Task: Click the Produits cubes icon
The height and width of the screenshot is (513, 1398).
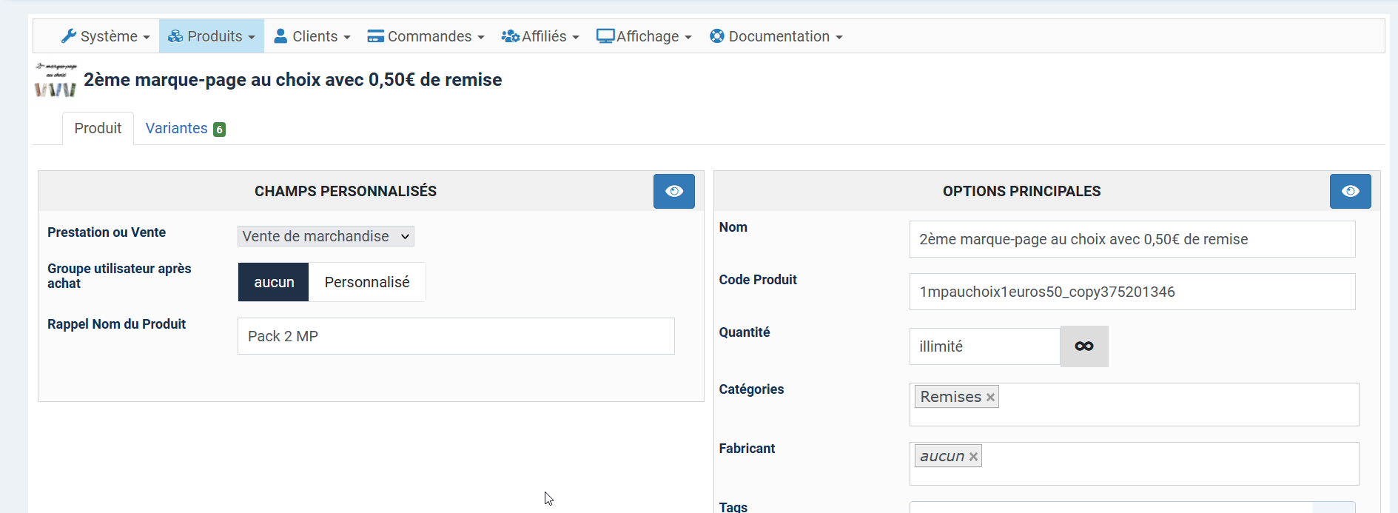Action: coord(175,36)
